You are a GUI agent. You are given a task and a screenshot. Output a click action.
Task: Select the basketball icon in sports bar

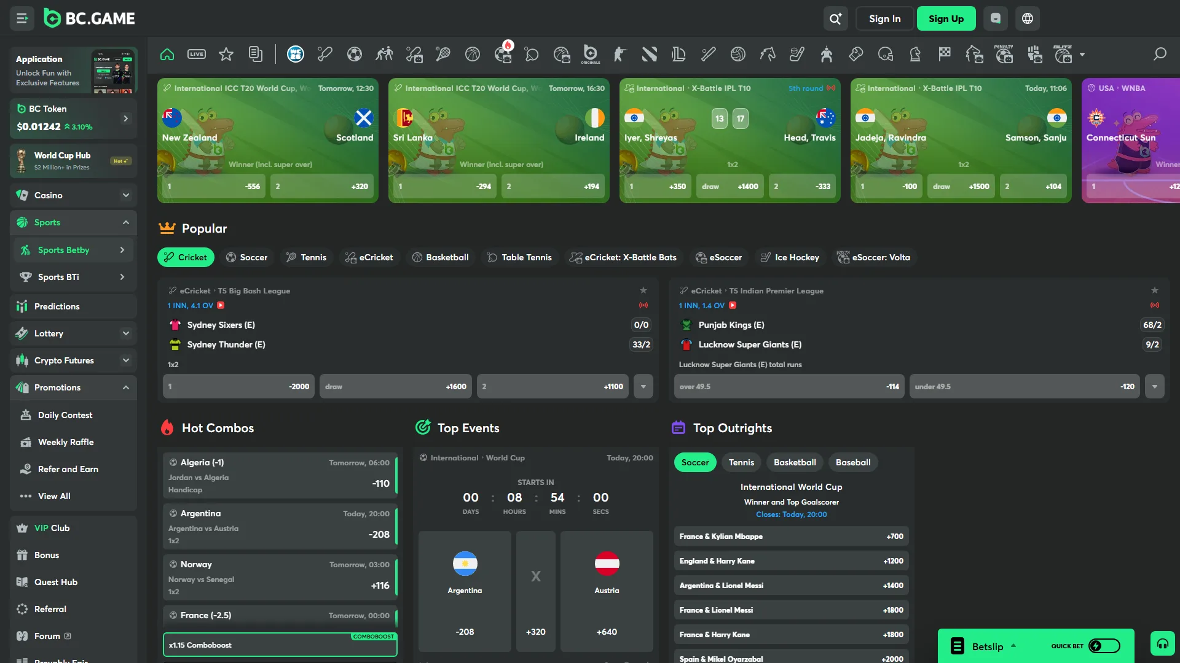473,54
